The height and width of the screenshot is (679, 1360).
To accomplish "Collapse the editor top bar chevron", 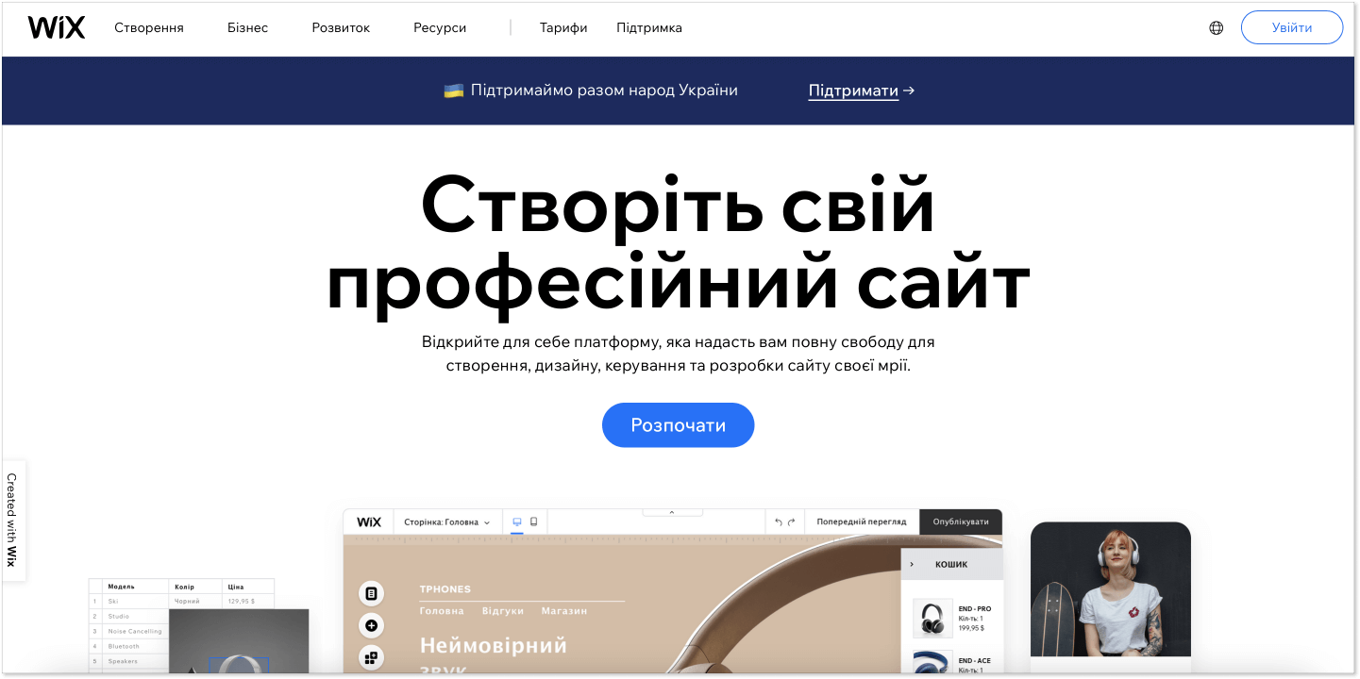I will pos(672,512).
